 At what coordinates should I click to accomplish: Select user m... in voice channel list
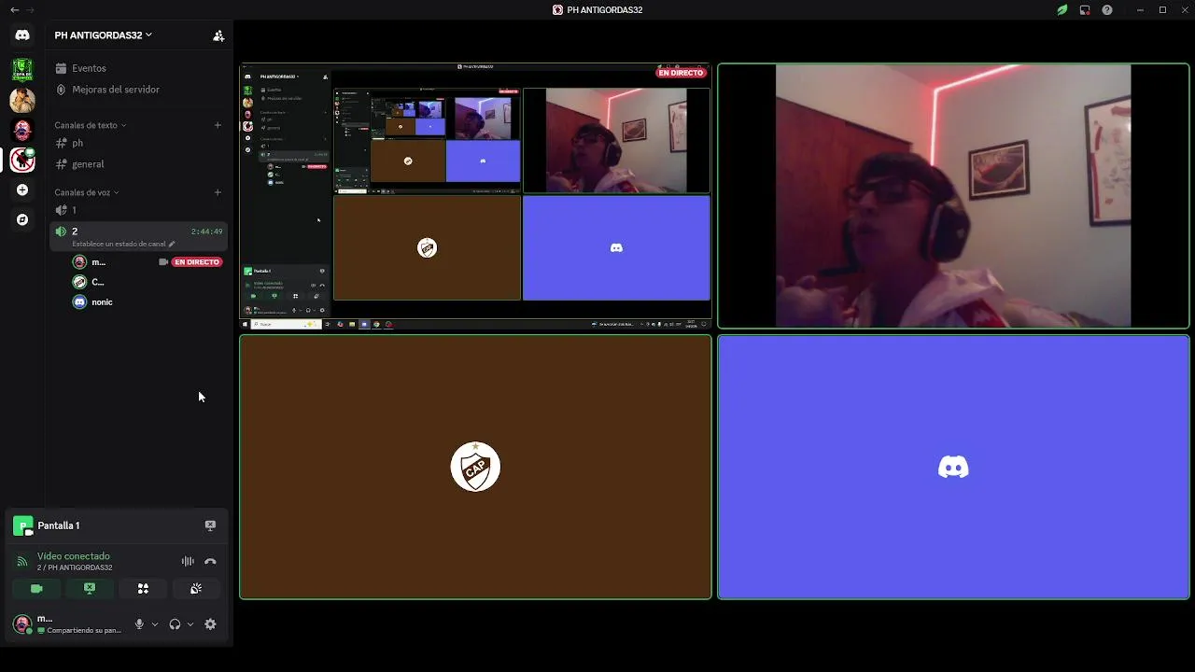(x=98, y=262)
